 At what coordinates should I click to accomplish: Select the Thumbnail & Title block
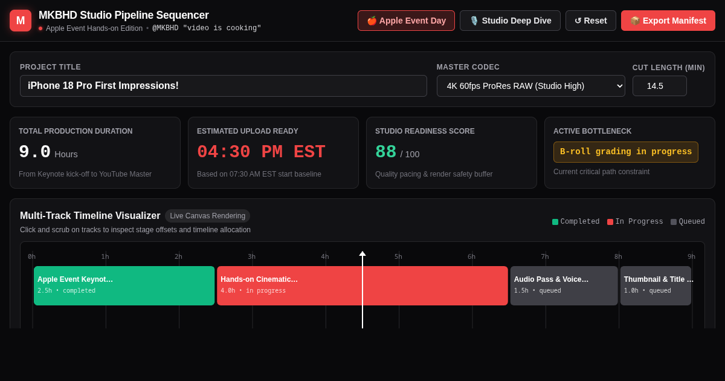point(656,285)
